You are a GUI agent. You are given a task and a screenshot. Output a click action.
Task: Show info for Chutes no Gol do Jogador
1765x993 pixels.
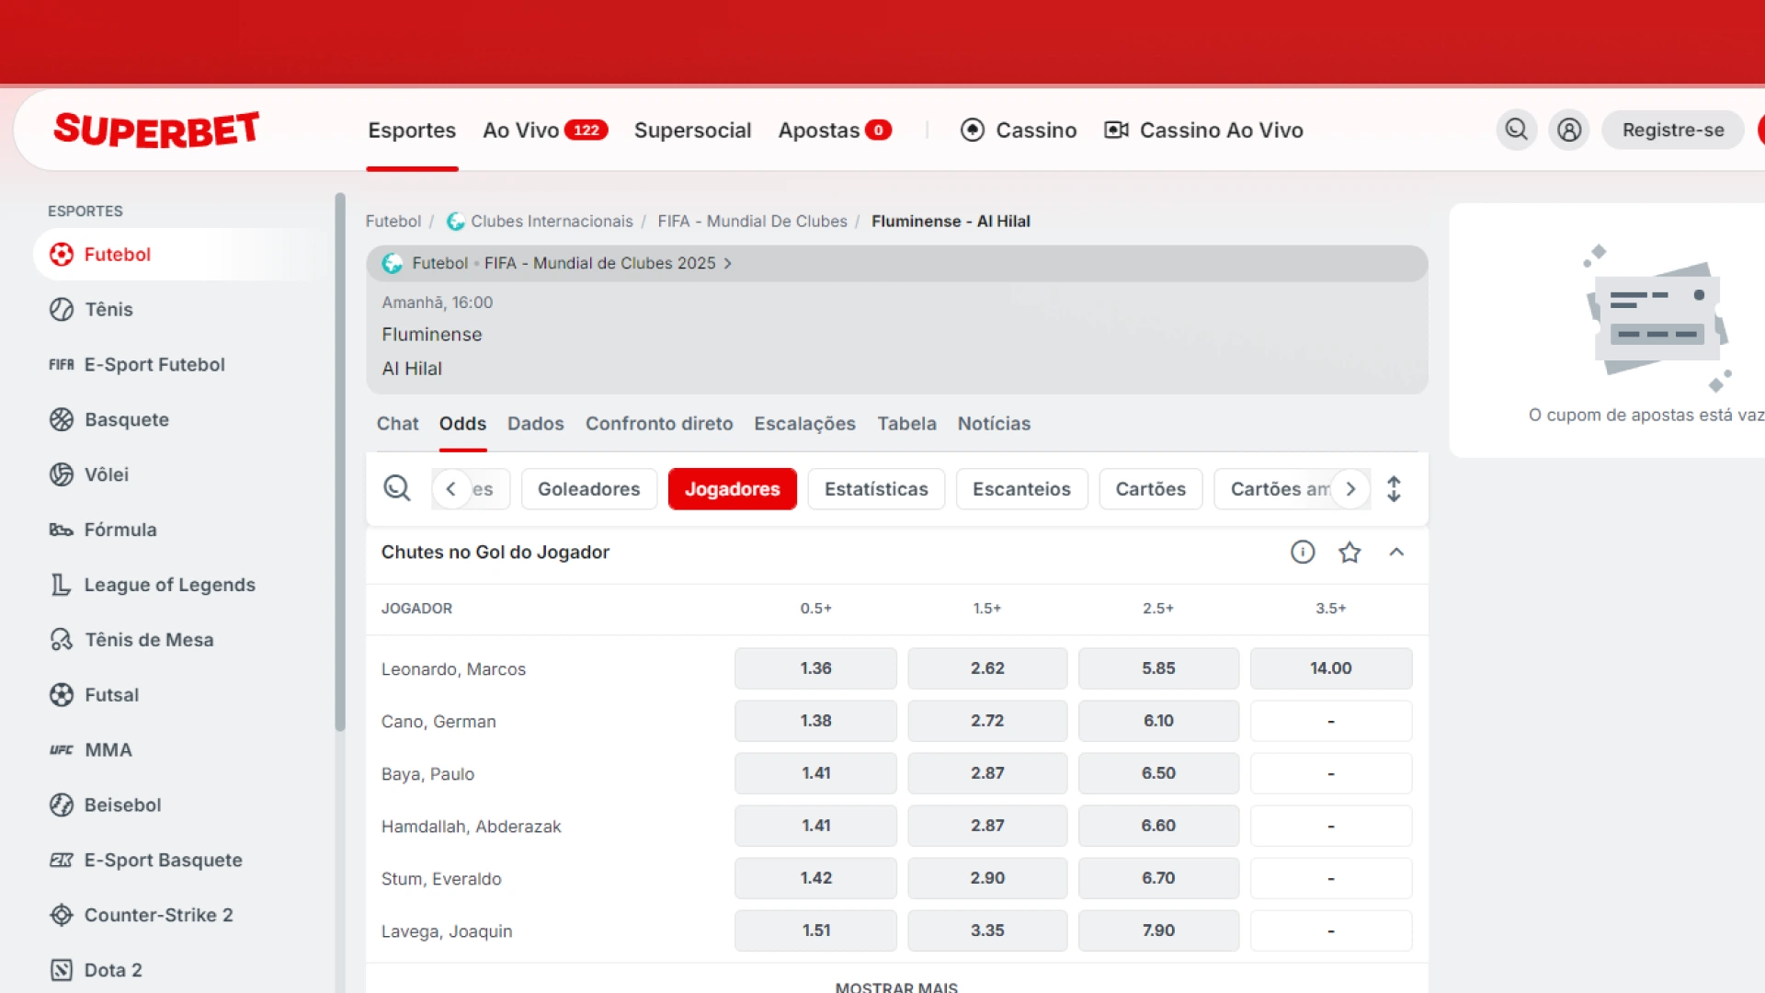click(x=1303, y=552)
